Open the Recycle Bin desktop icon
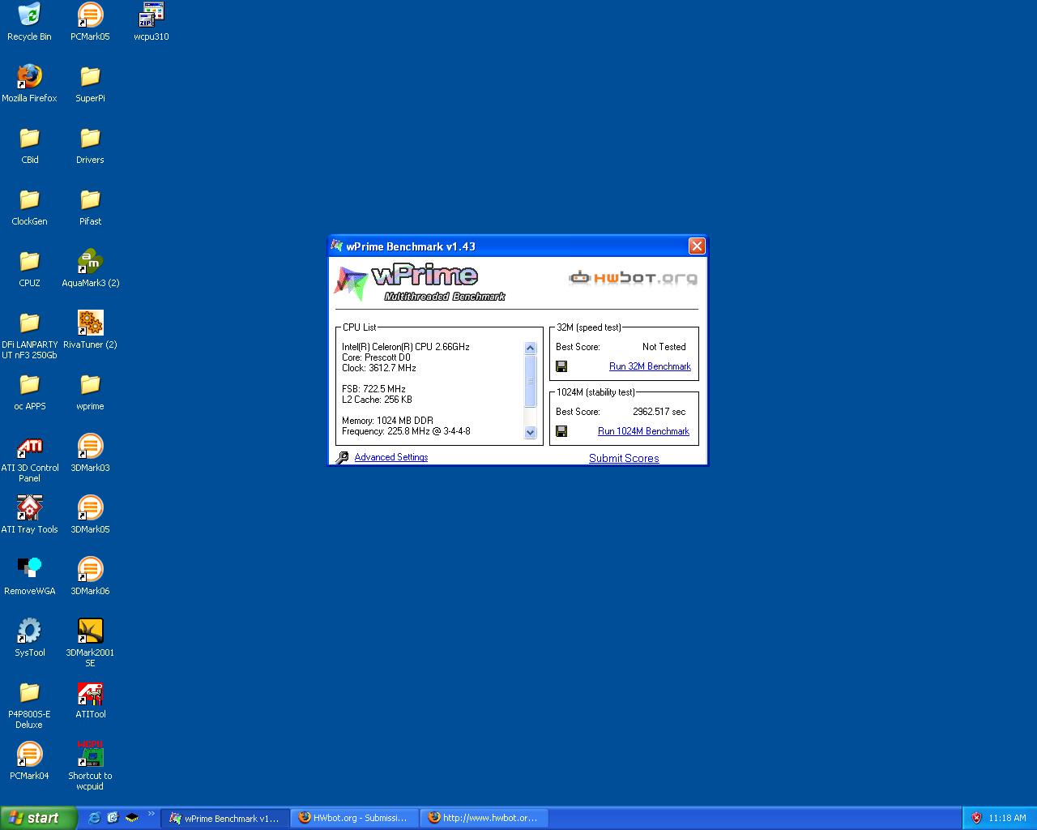 29,23
